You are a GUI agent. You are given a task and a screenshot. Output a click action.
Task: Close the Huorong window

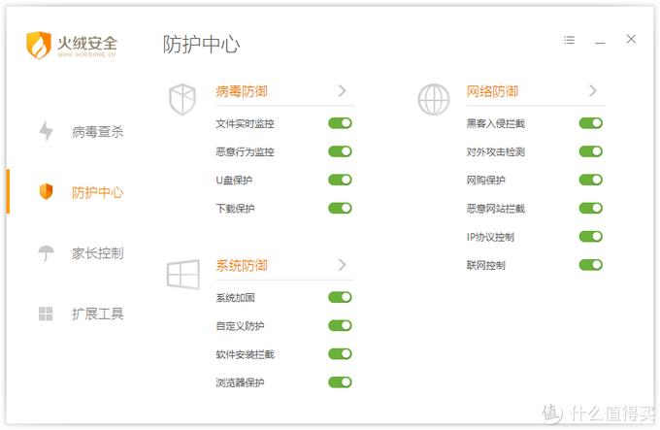[631, 39]
